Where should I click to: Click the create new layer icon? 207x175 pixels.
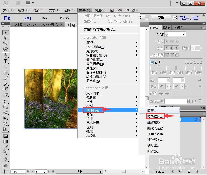189,171
